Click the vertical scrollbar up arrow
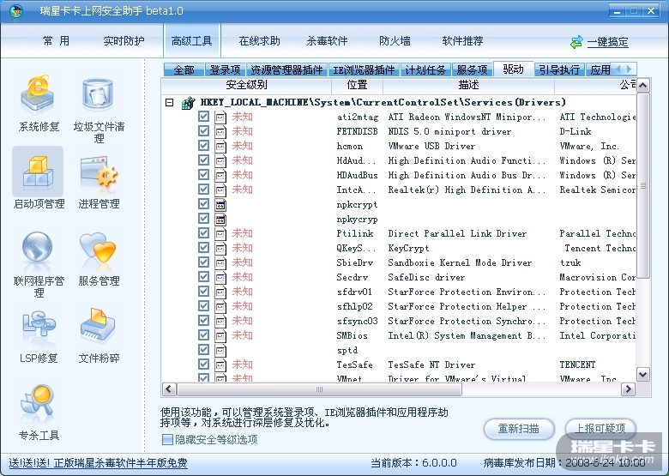Image resolution: width=669 pixels, height=476 pixels. pos(643,86)
